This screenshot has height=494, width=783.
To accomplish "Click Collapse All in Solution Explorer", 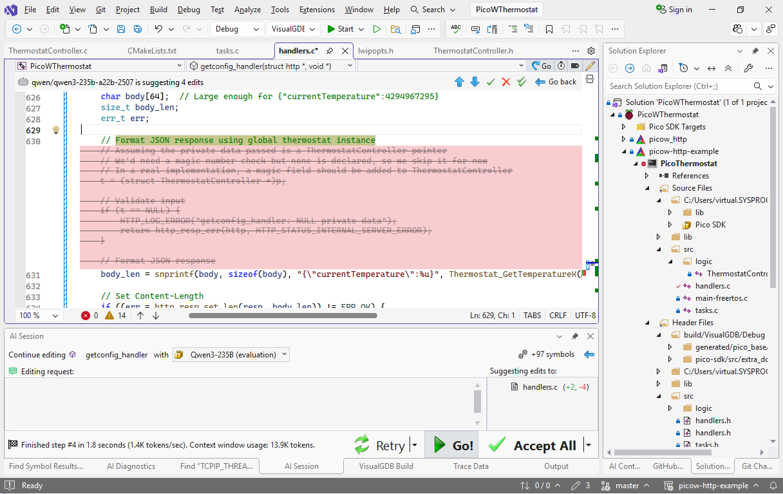I will [x=728, y=68].
